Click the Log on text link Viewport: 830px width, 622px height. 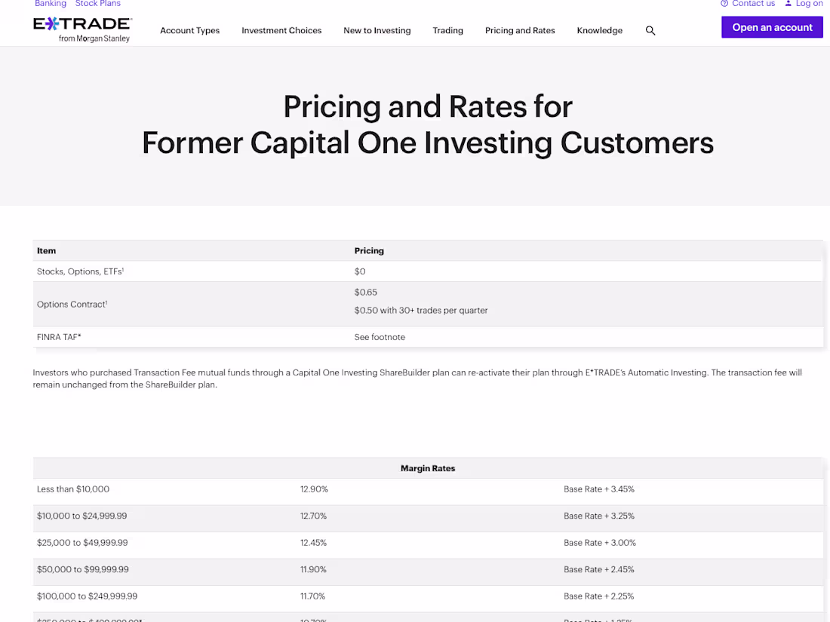[x=809, y=4]
